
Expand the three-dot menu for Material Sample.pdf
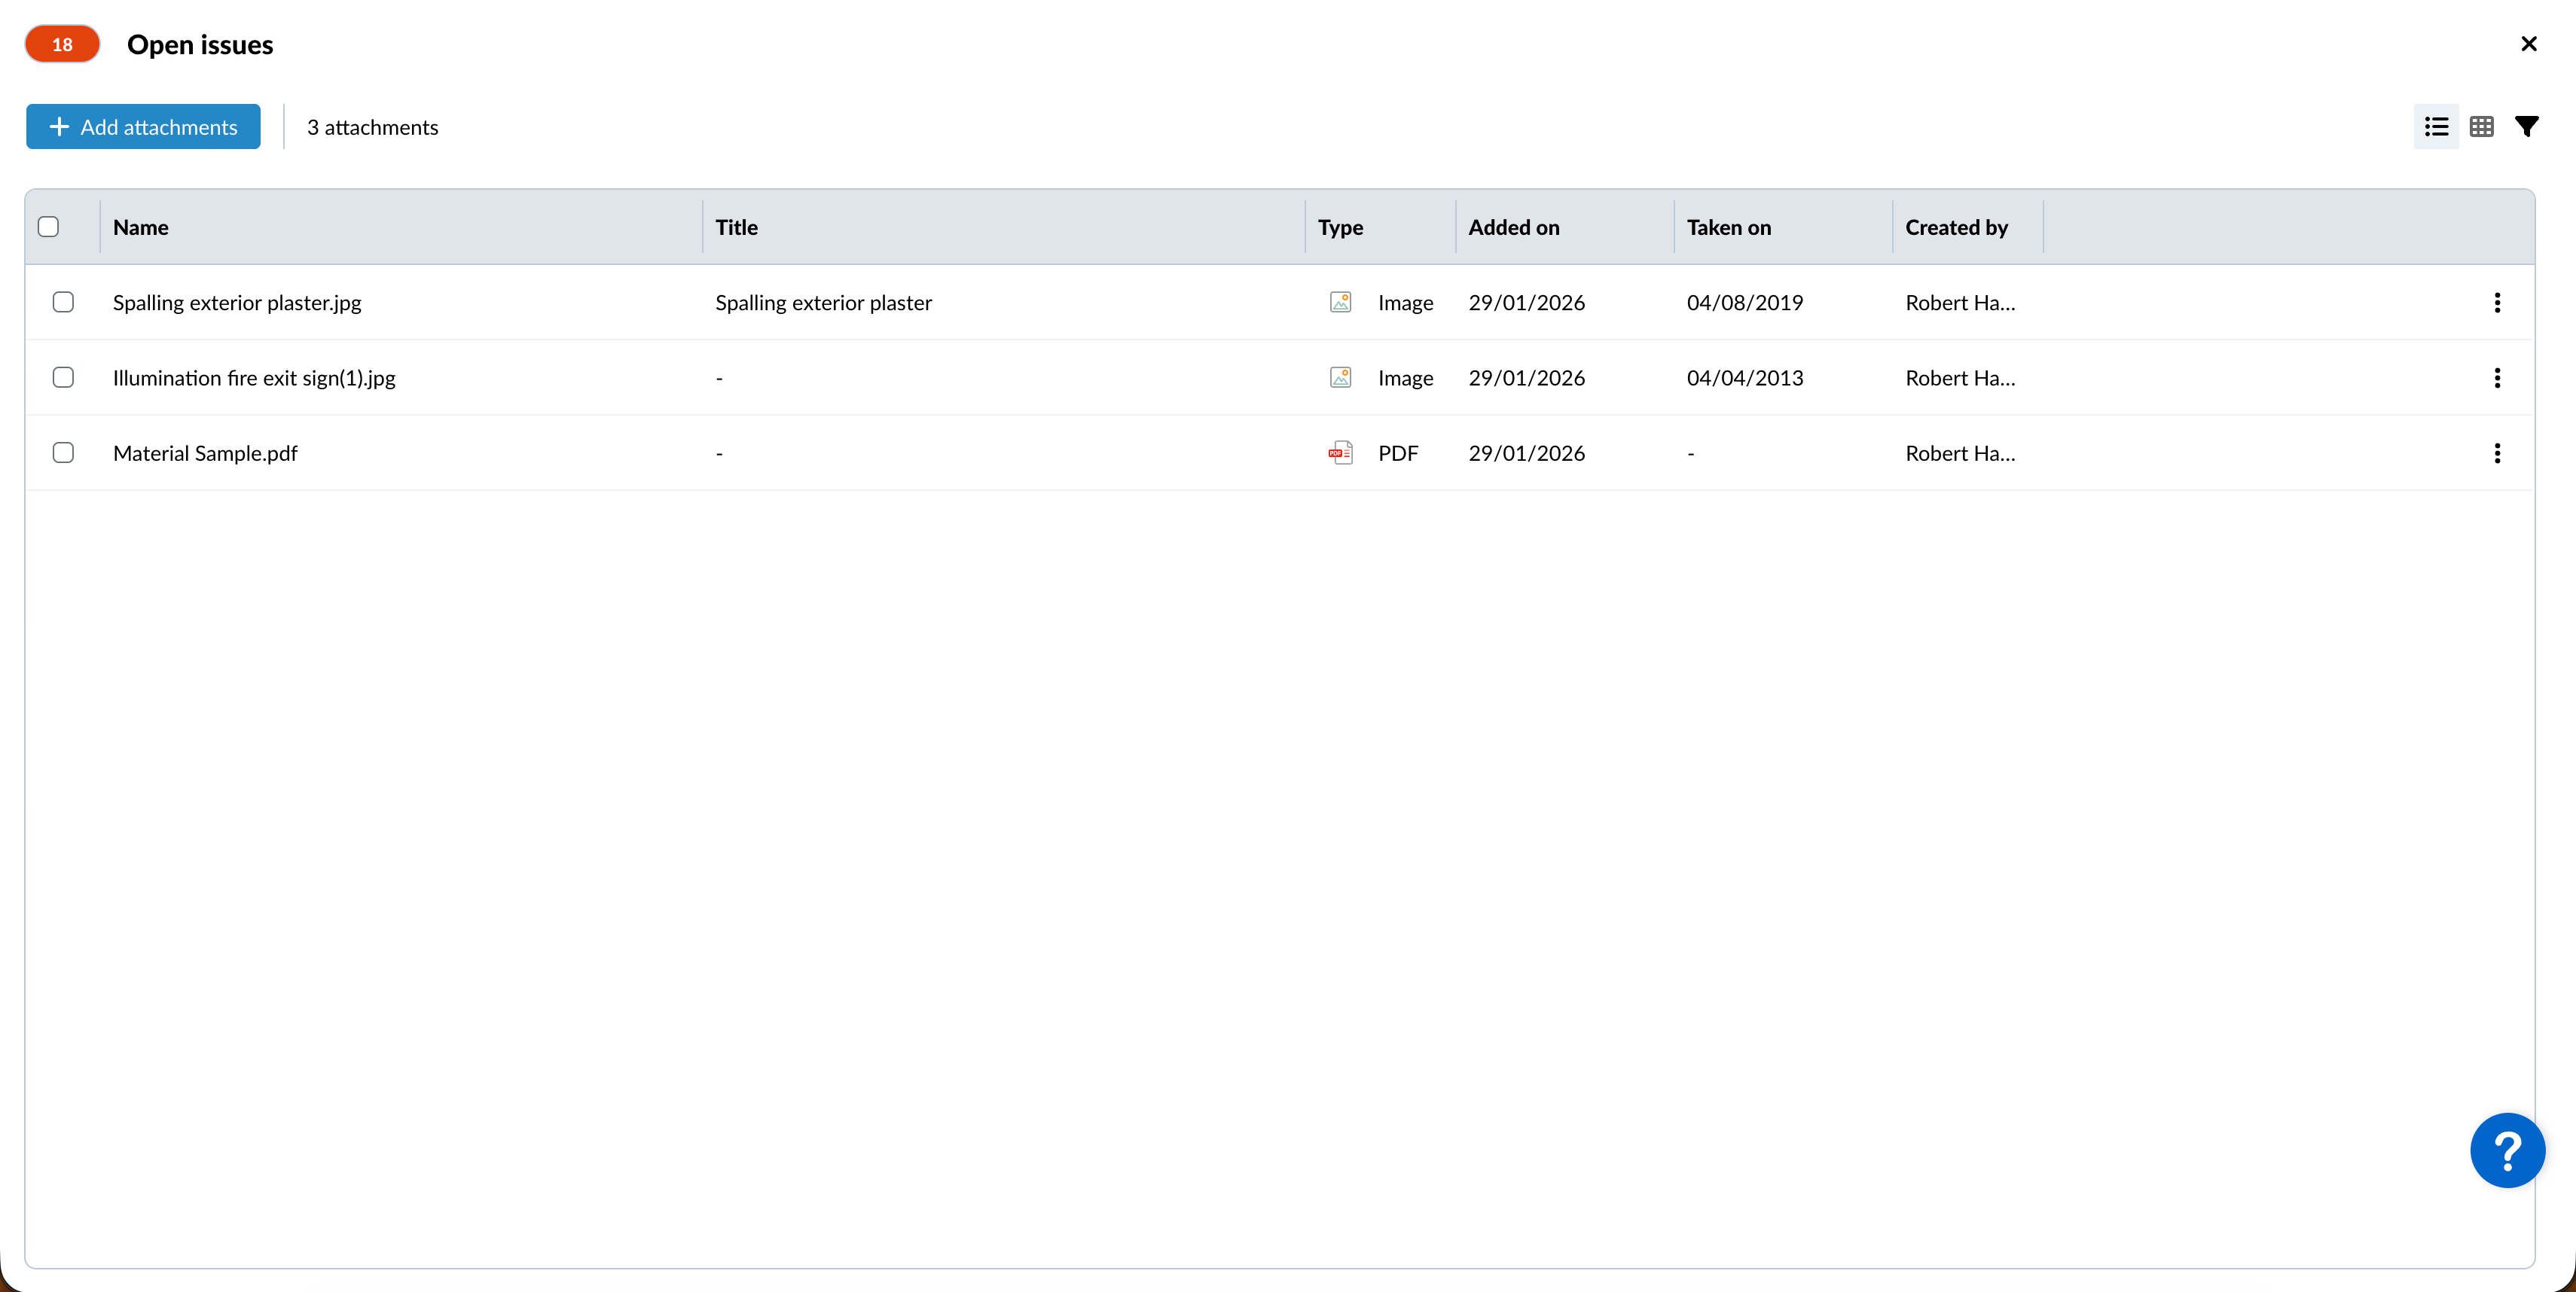pyautogui.click(x=2497, y=453)
